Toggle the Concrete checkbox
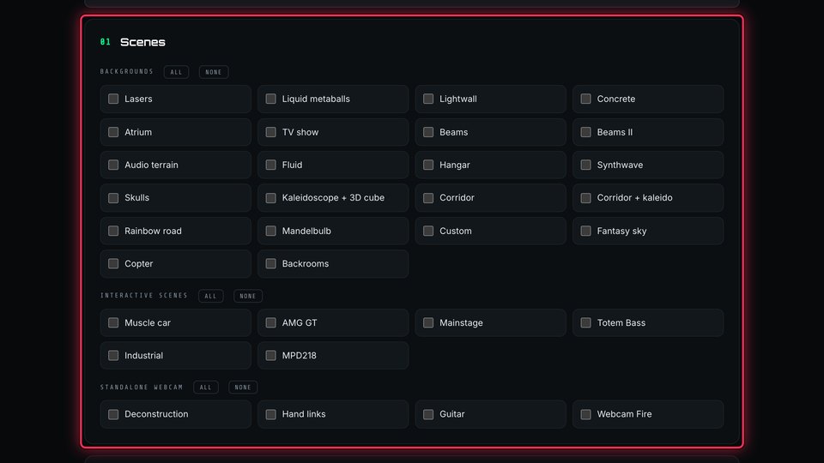824x463 pixels. [x=585, y=99]
